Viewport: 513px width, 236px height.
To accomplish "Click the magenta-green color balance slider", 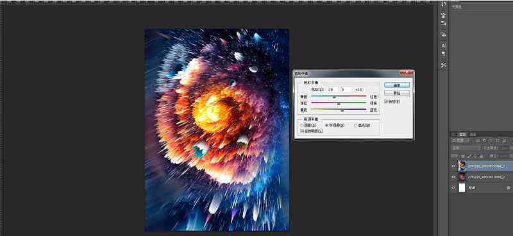I will [x=339, y=103].
